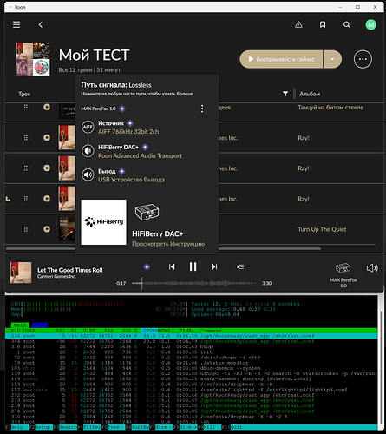This screenshot has width=386, height=434.
Task: Open the MAX PereFox 1.0 zone selector
Action: coord(343,274)
